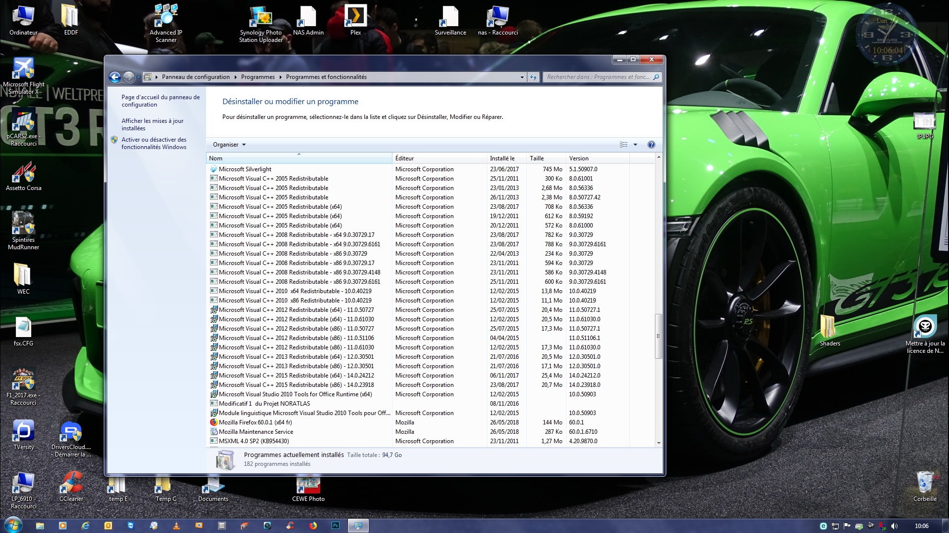Screen dimensions: 949x533
Task: Go to Programmes breadcrumb
Action: point(258,77)
